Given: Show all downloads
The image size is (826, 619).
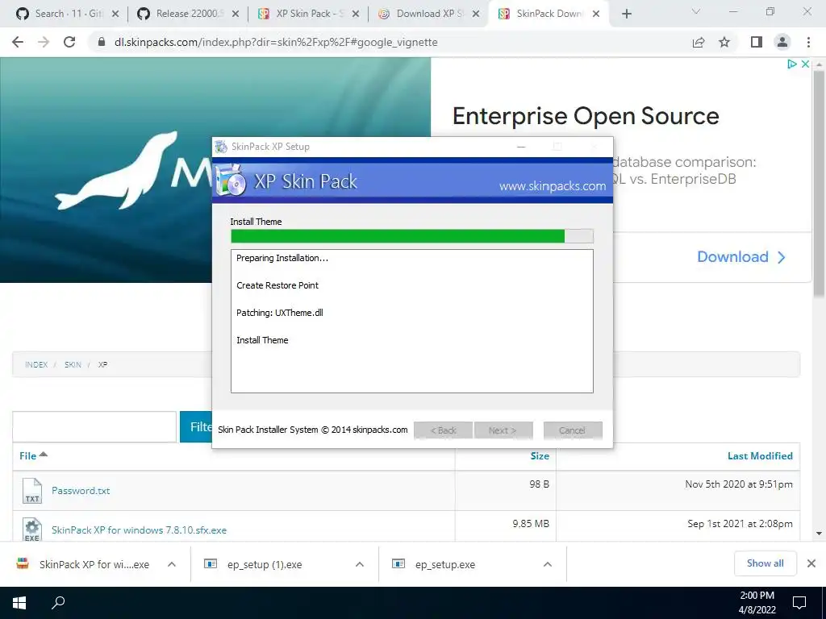Looking at the screenshot, I should tap(766, 563).
